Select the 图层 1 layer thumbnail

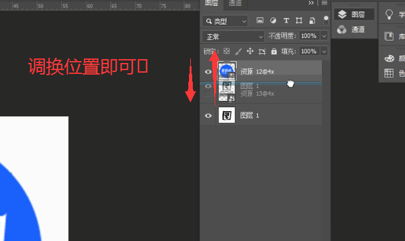(227, 115)
